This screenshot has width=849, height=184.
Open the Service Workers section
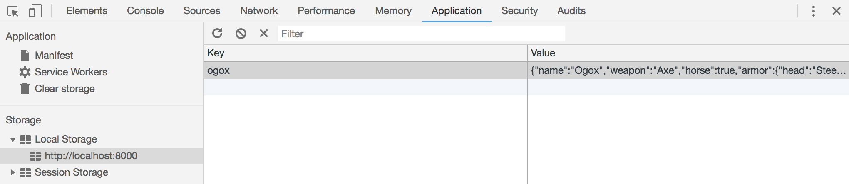pos(71,72)
